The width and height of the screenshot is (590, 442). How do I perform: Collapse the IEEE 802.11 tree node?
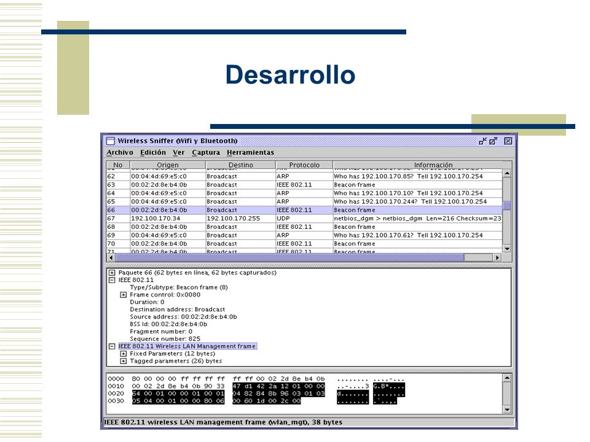click(x=112, y=280)
